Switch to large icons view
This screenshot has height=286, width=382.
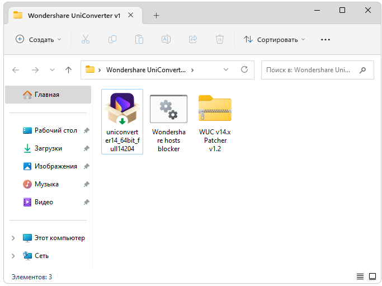coord(372,276)
